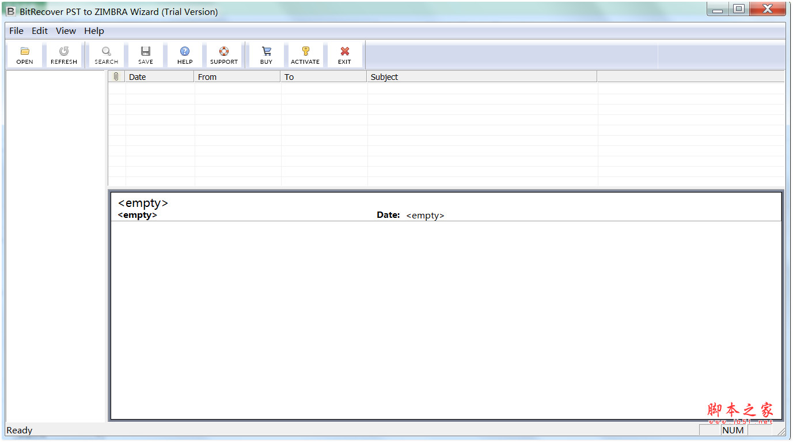Open the Help menu in menu bar
Image resolution: width=793 pixels, height=442 pixels.
pyautogui.click(x=94, y=31)
